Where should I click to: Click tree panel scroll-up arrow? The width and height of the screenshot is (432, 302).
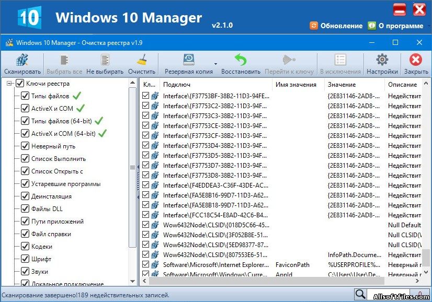(132, 83)
